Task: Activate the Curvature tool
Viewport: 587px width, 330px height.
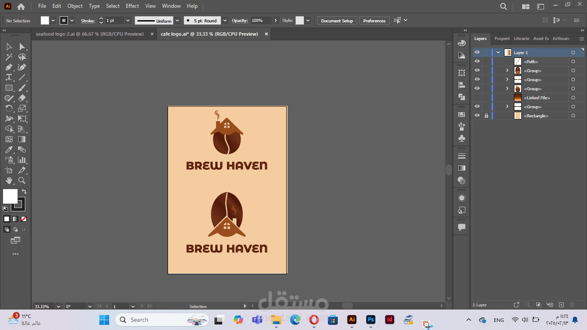Action: [x=22, y=67]
